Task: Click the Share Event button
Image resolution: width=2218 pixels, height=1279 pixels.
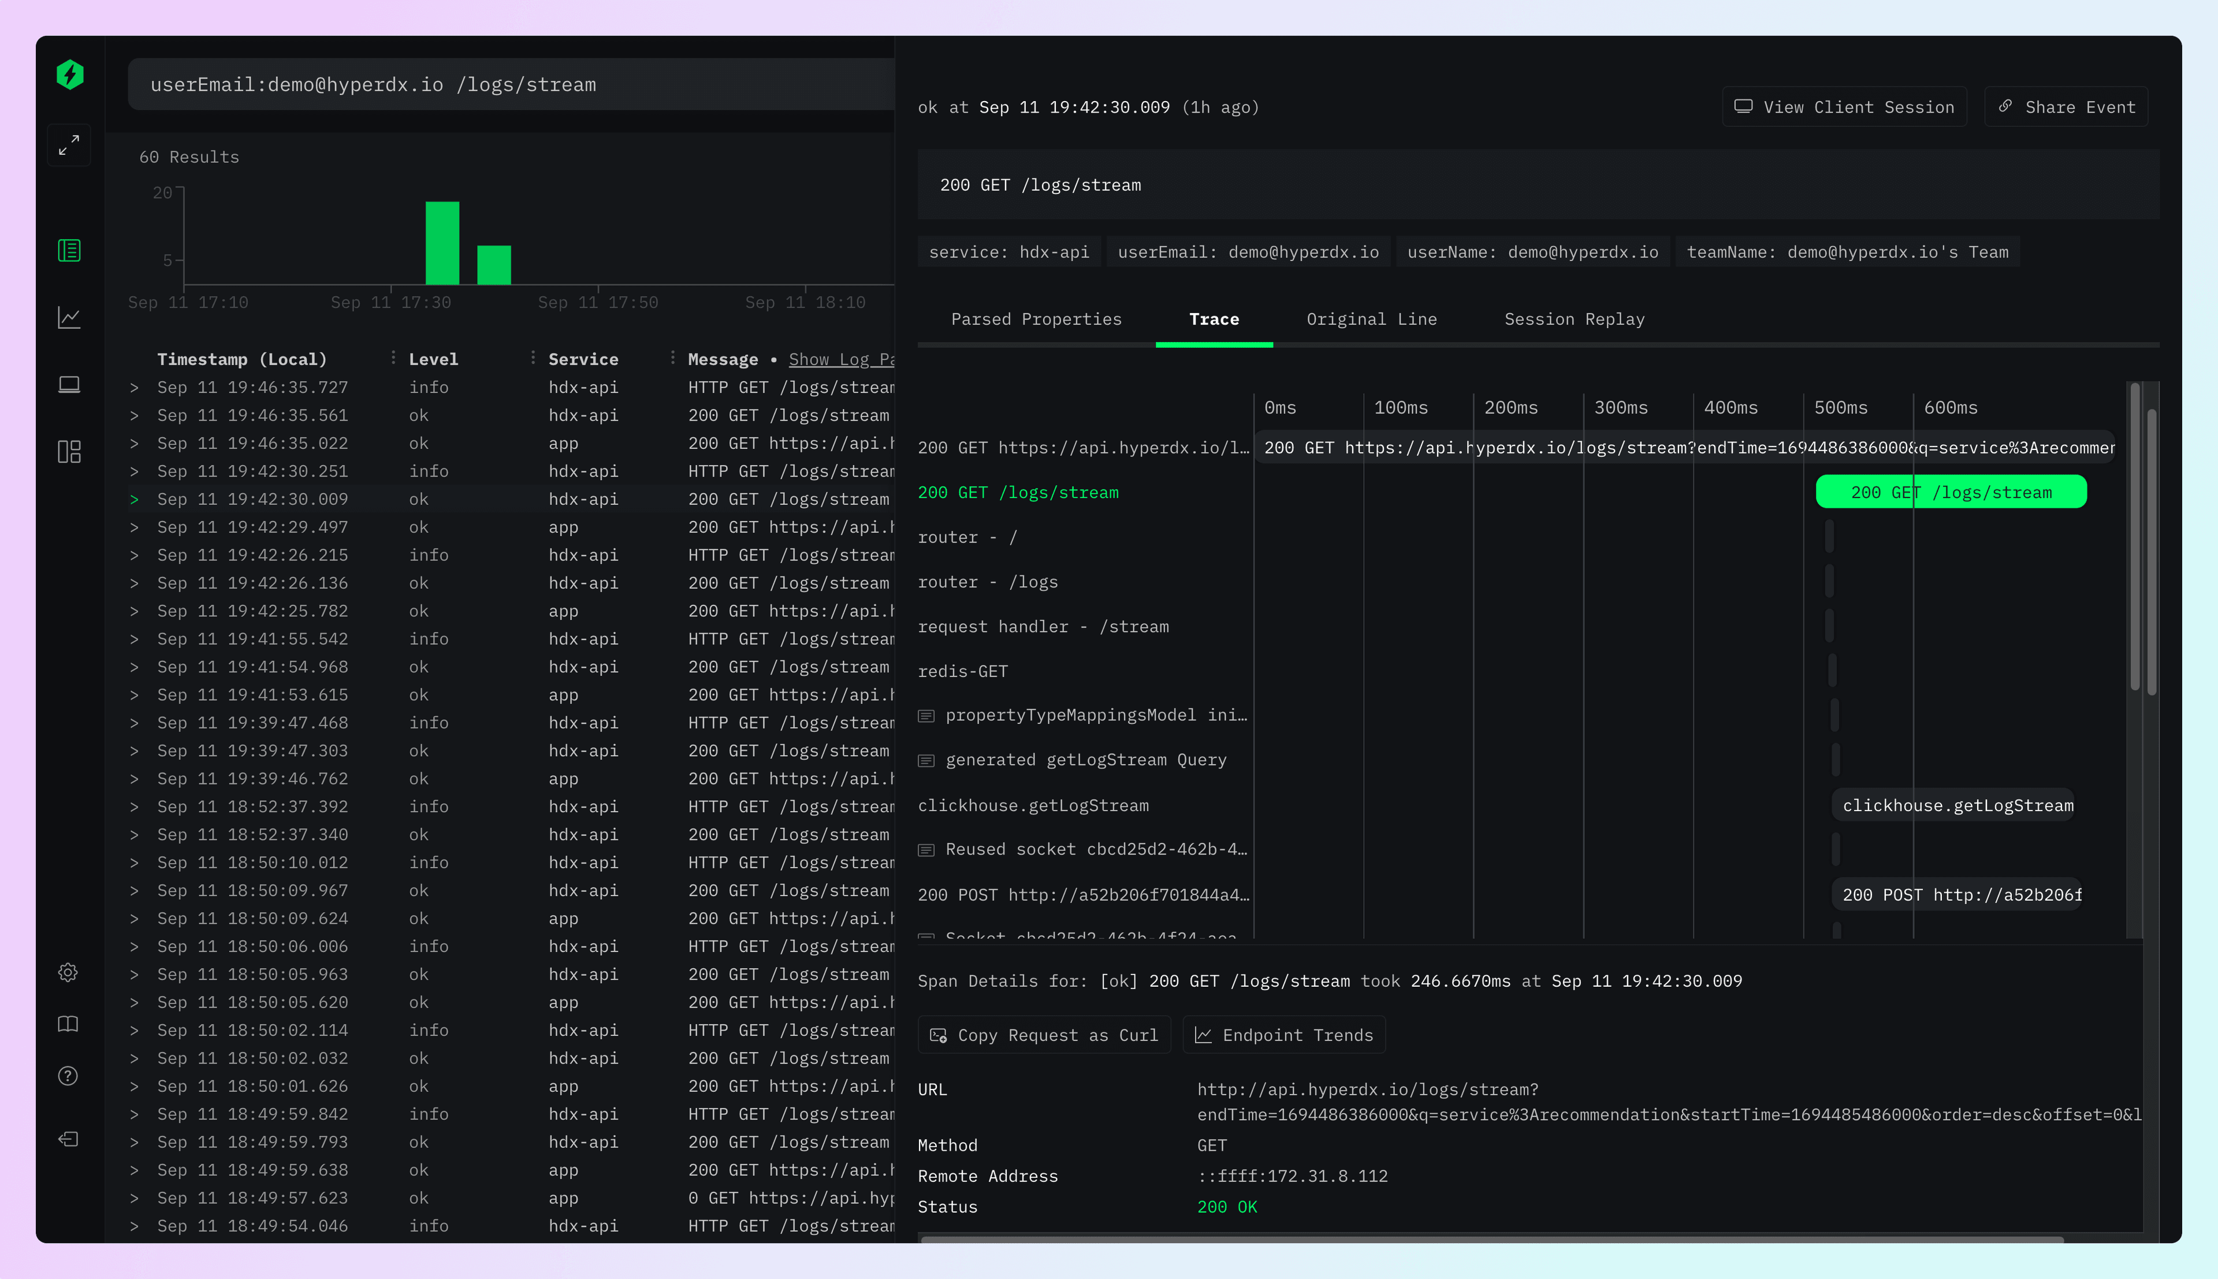Action: (x=2065, y=106)
